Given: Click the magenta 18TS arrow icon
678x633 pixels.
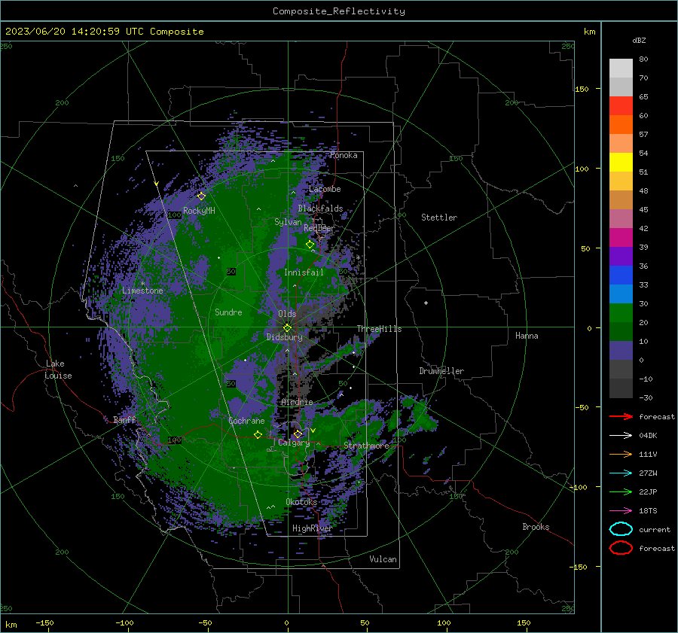Looking at the screenshot, I should pyautogui.click(x=621, y=510).
